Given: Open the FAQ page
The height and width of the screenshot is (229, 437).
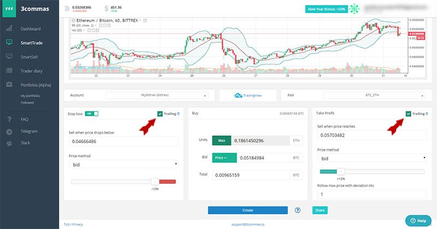Looking at the screenshot, I should [25, 119].
